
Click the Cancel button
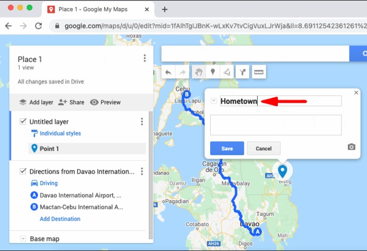click(264, 148)
